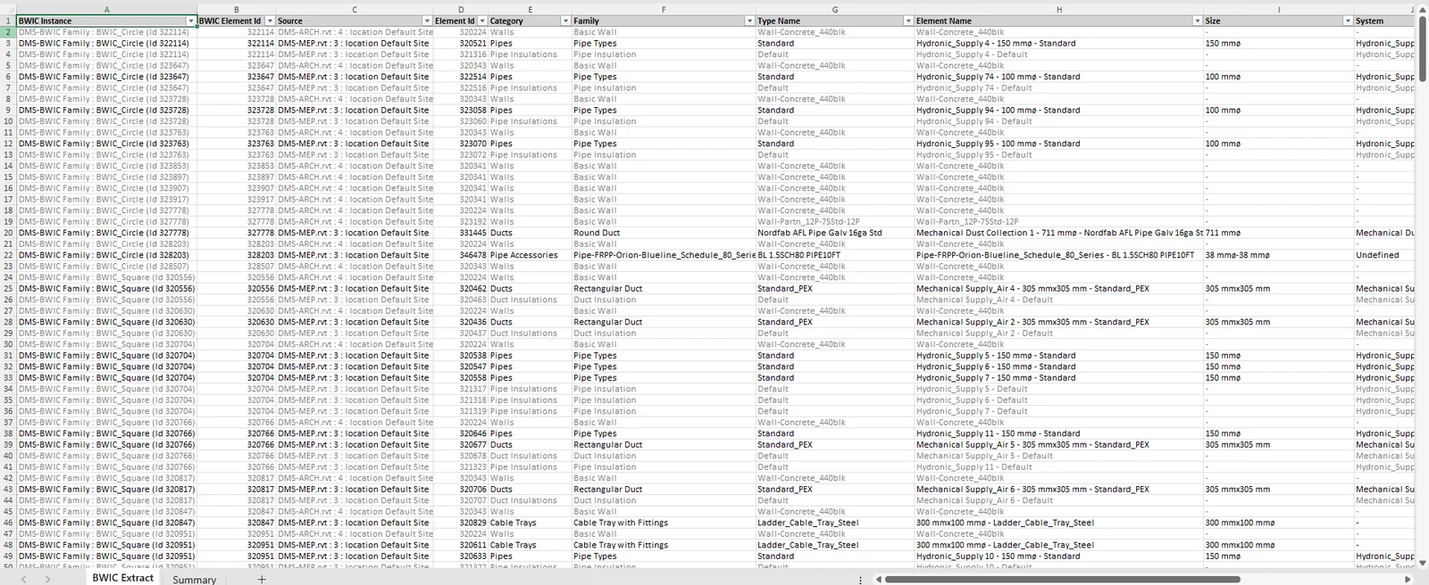Click 'Mechanical Dust Collection 1 - 711 mmø' element name cell
Screen dimensions: 1429x585
click(x=1059, y=233)
